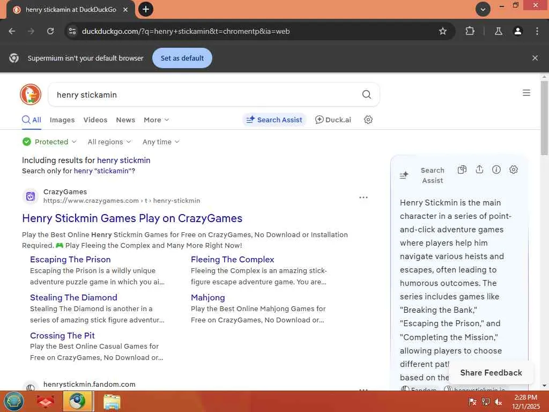Viewport: 549px width, 412px height.
Task: Click Set as default button
Action: pyautogui.click(x=182, y=58)
